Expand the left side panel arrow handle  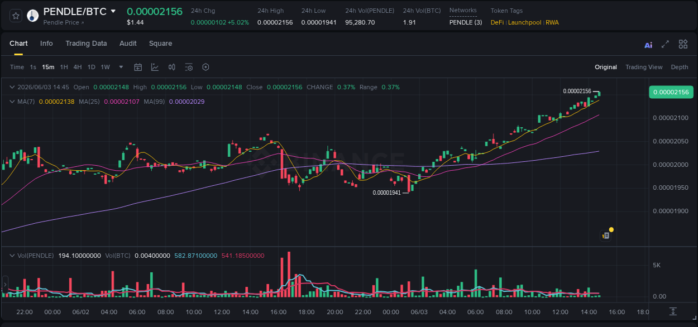tap(4, 285)
